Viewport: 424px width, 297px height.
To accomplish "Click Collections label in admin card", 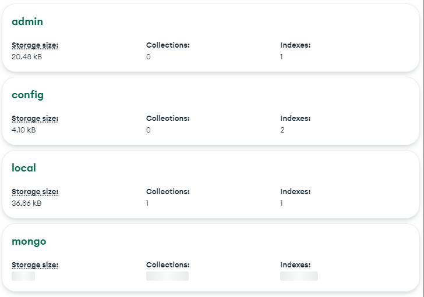I will [x=168, y=45].
